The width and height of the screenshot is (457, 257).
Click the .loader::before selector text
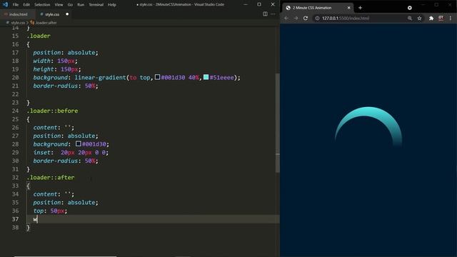pos(52,111)
